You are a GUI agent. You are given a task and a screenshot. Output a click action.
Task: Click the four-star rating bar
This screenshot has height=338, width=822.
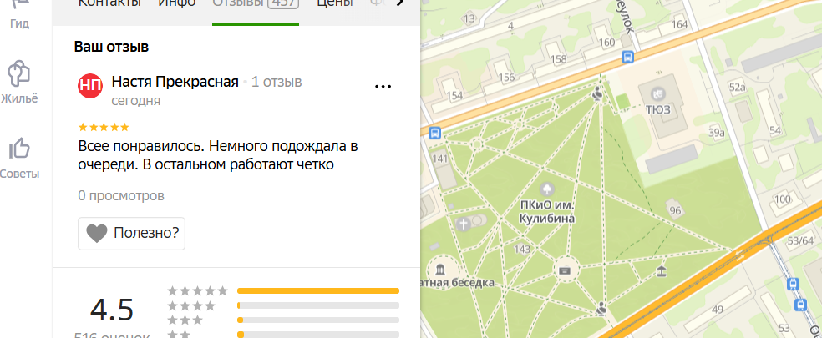click(317, 305)
